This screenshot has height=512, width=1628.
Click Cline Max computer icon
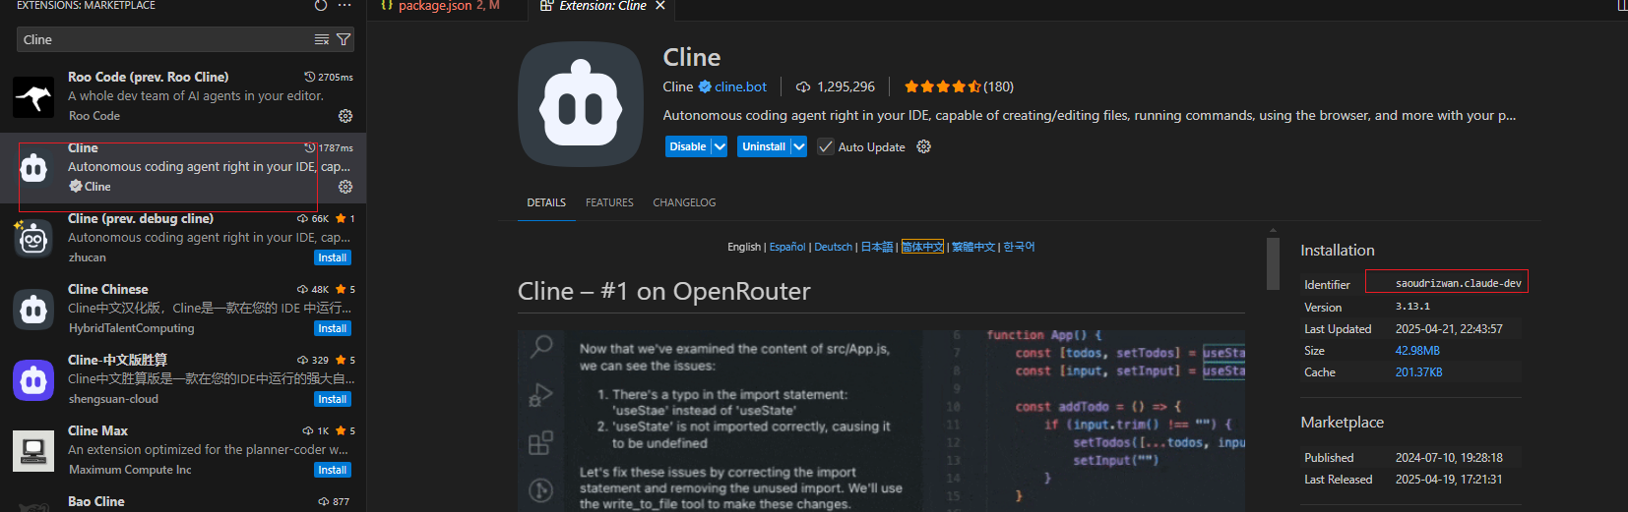[x=33, y=451]
